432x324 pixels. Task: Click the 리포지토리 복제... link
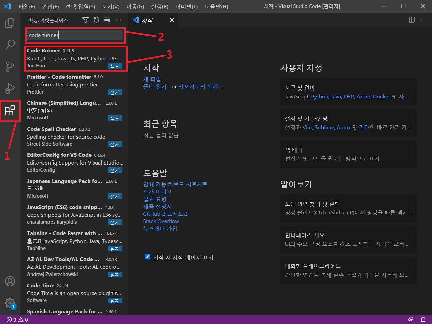coord(200,87)
